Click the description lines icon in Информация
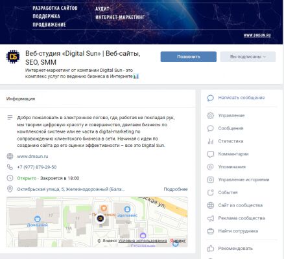 pos(10,118)
